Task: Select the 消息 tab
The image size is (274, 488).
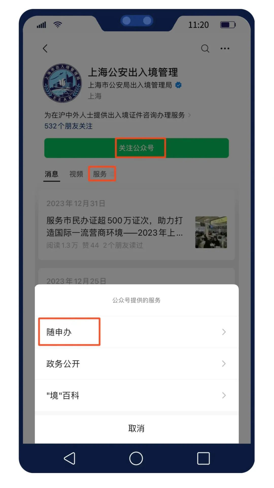Action: (52, 174)
